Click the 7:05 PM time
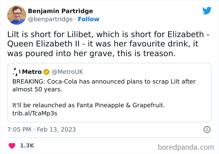This screenshot has width=219, height=154. [19, 129]
